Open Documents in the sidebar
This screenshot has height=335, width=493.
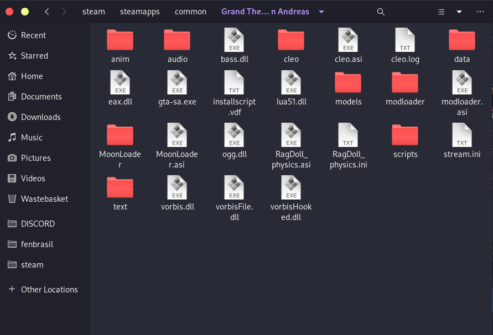45,97
